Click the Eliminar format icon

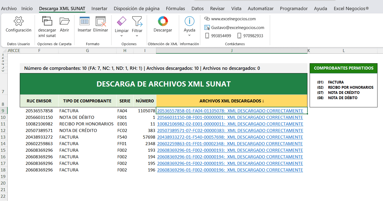101,21
